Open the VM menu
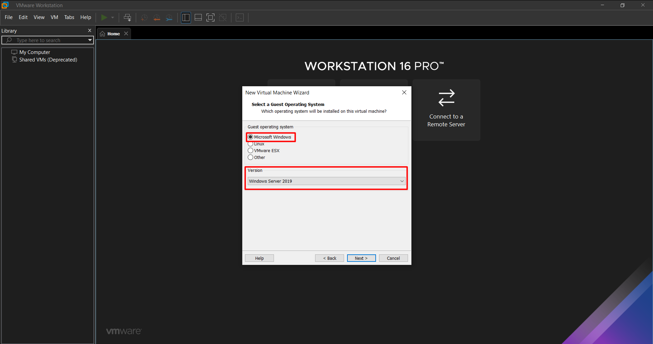This screenshot has width=653, height=344. (54, 17)
